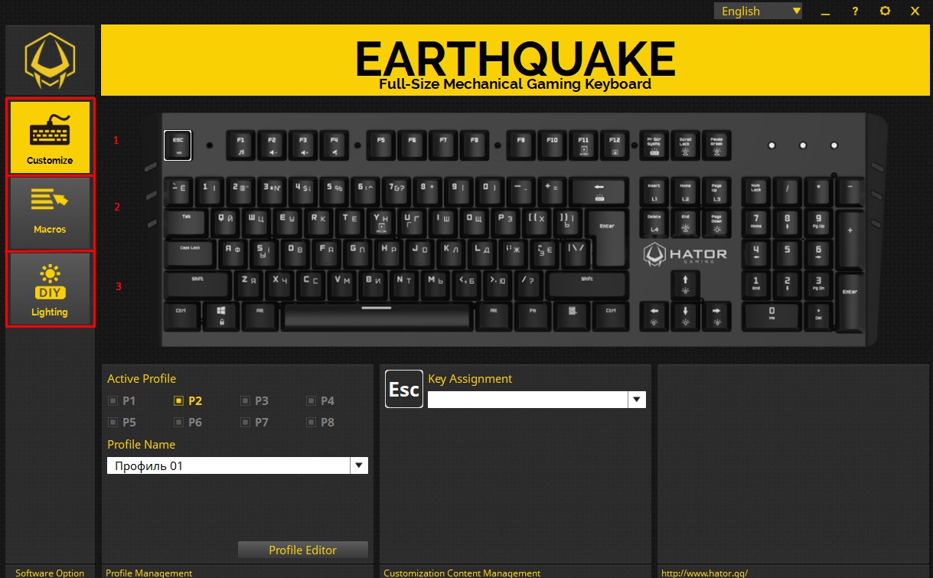Switch to the Macros tab
Viewport: 933px width, 578px height.
coord(50,213)
